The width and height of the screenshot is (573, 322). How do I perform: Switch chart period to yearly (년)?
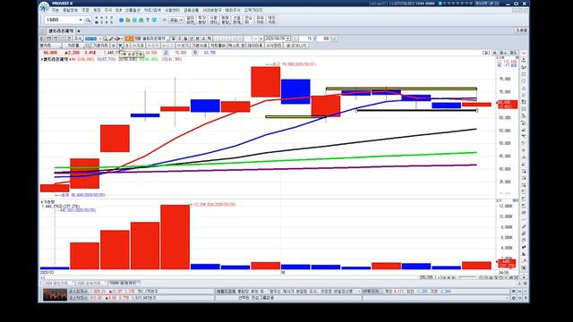(x=192, y=38)
